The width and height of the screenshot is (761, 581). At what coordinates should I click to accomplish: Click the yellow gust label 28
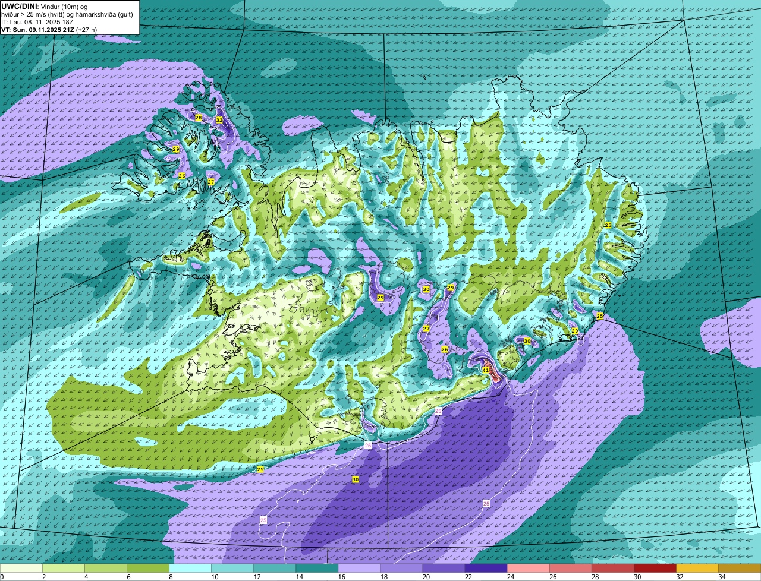click(x=199, y=118)
